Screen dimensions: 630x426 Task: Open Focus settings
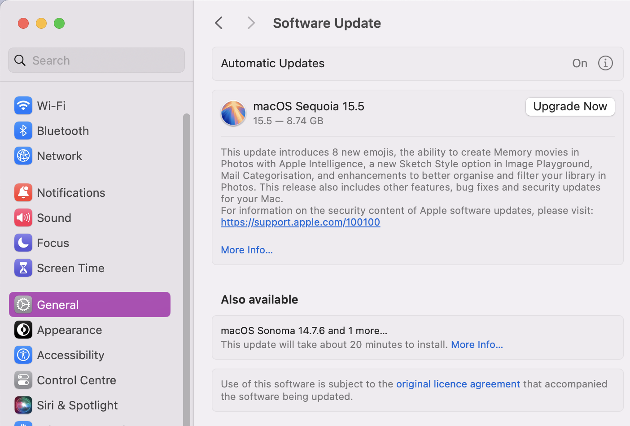click(51, 243)
